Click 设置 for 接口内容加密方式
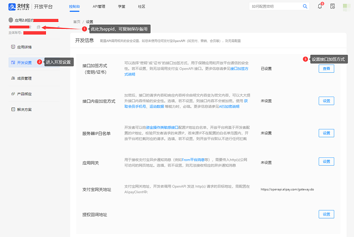 coord(326,101)
